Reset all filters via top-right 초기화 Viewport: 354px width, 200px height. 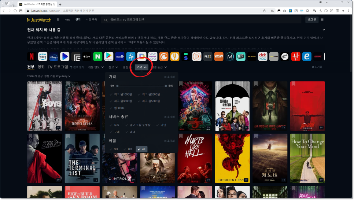click(317, 67)
